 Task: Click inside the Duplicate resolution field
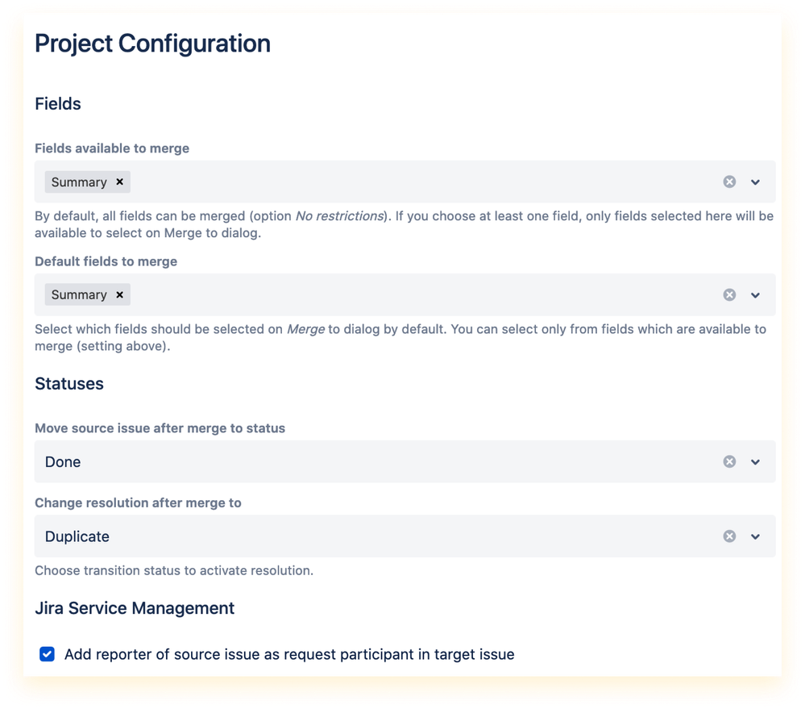pos(322,536)
